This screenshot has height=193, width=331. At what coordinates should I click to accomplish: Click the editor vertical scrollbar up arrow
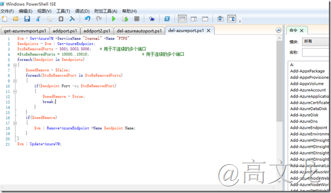click(279, 38)
